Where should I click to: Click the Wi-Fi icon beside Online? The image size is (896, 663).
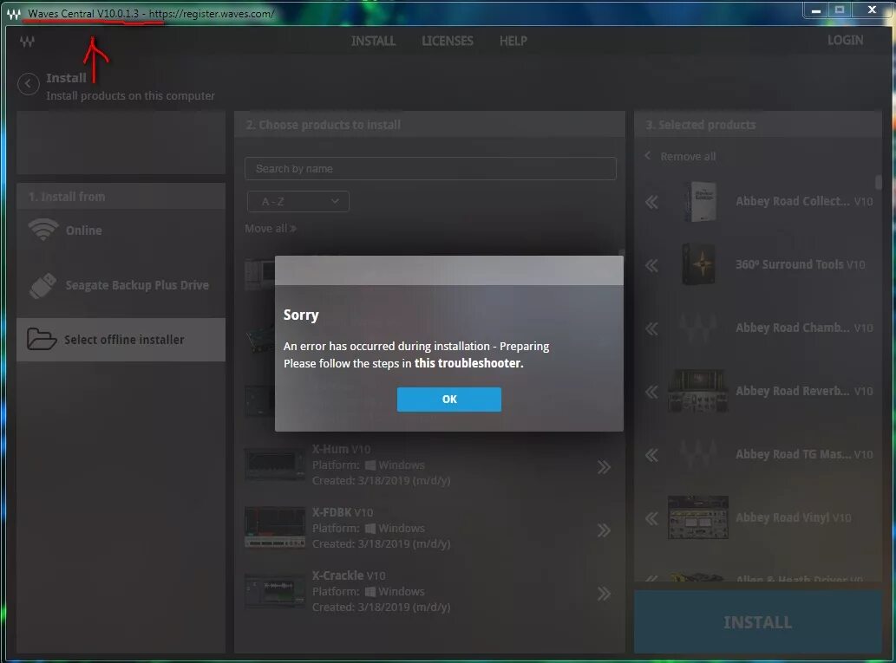click(x=43, y=230)
